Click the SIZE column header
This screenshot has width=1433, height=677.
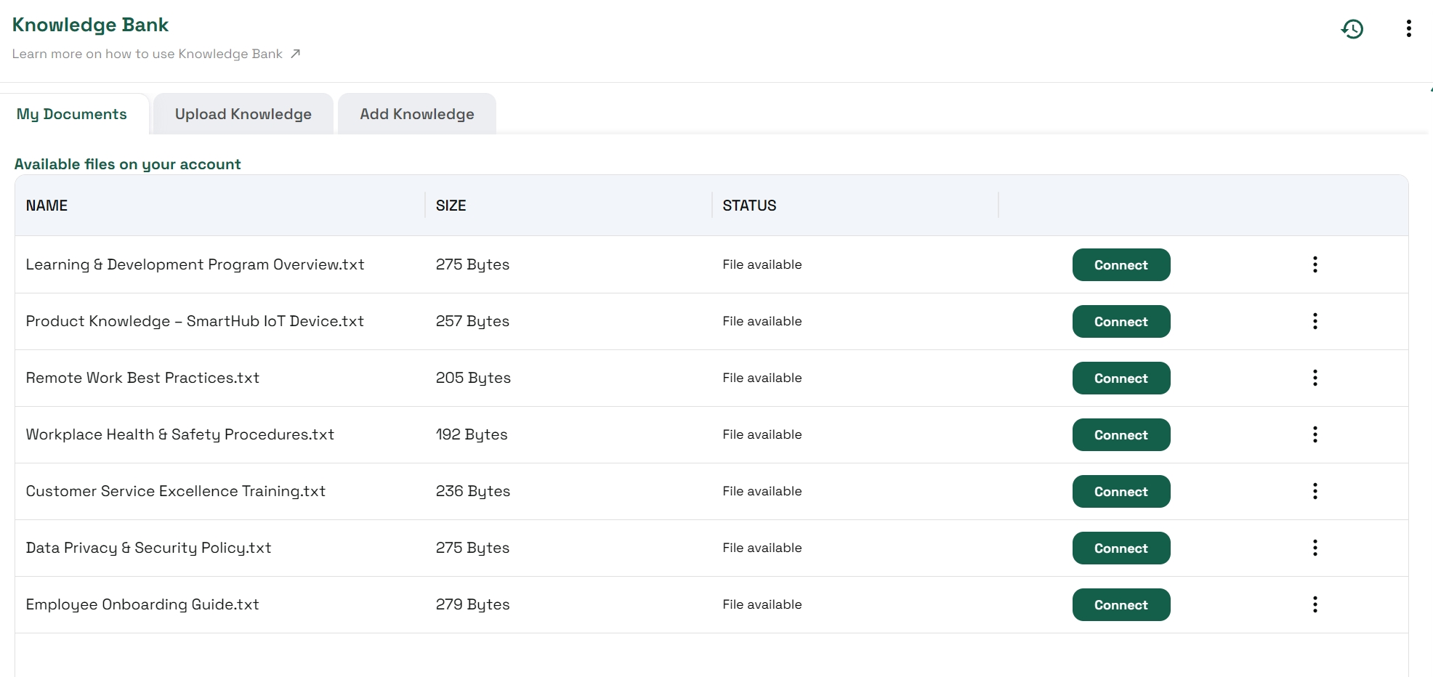(451, 206)
